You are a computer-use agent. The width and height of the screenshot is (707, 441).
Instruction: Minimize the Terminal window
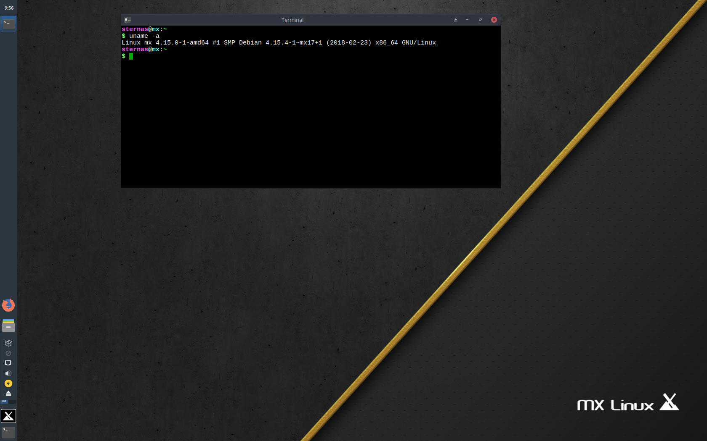point(467,20)
